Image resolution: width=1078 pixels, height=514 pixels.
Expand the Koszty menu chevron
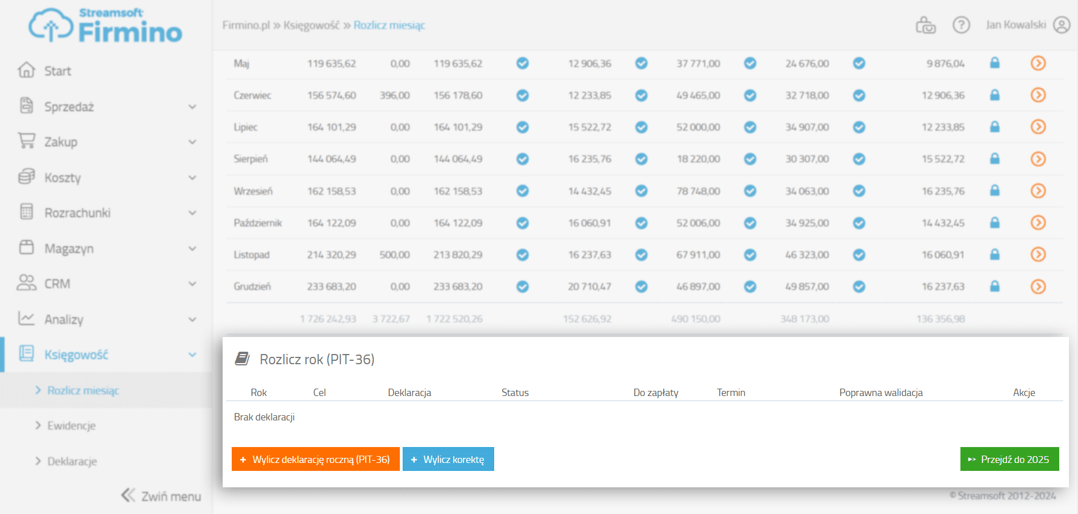(x=193, y=178)
